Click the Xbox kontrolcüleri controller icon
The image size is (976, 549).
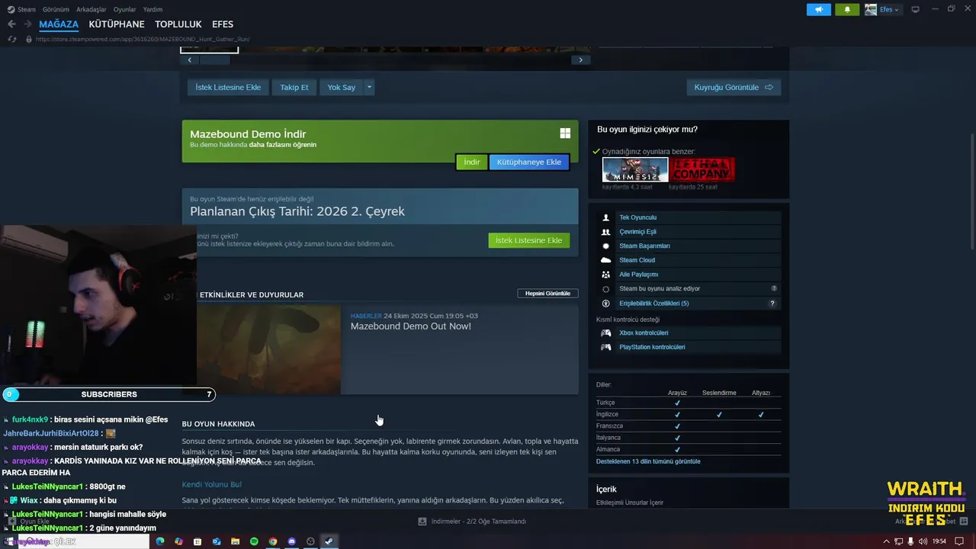click(605, 333)
